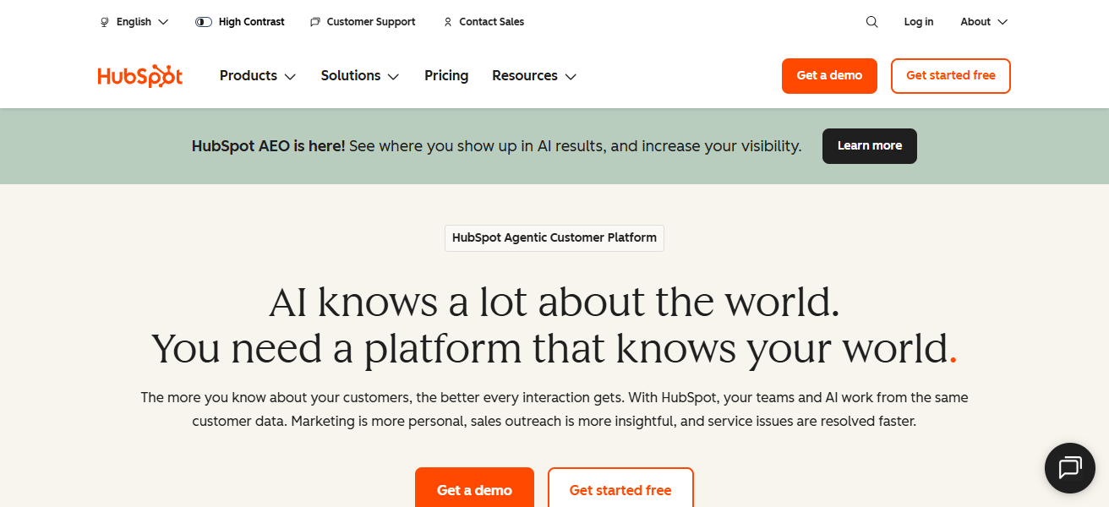Image resolution: width=1109 pixels, height=507 pixels.
Task: Click Learn more about HubSpot AEO
Action: click(x=869, y=145)
